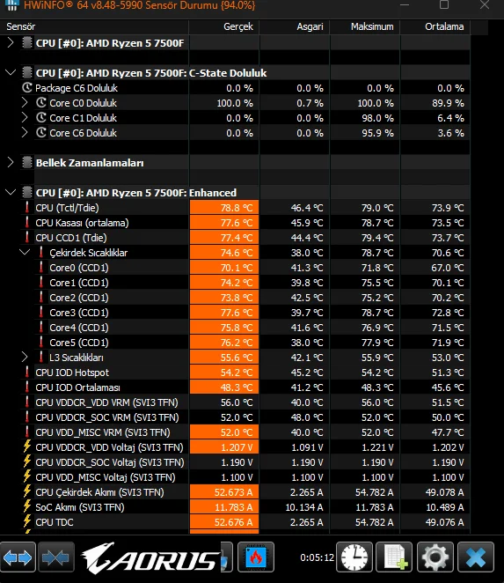Click lightning icon of CPU VDDCR_SOC Voltaj

pos(27,461)
